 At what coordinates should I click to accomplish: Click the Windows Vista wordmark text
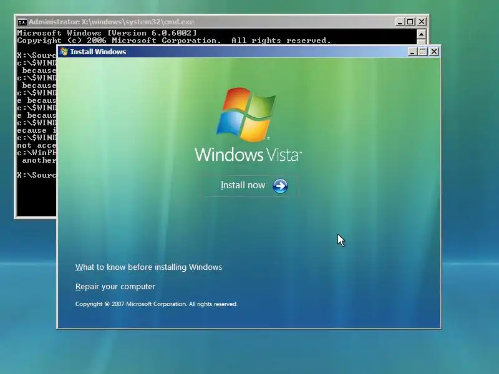pos(248,155)
